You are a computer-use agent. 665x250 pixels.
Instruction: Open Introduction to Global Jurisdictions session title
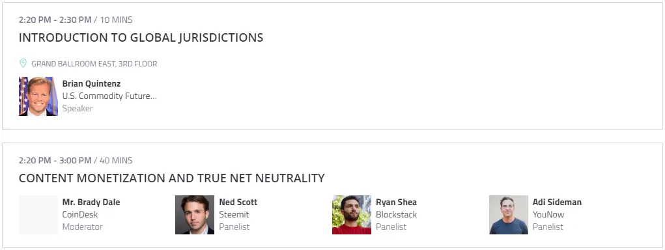click(x=141, y=38)
